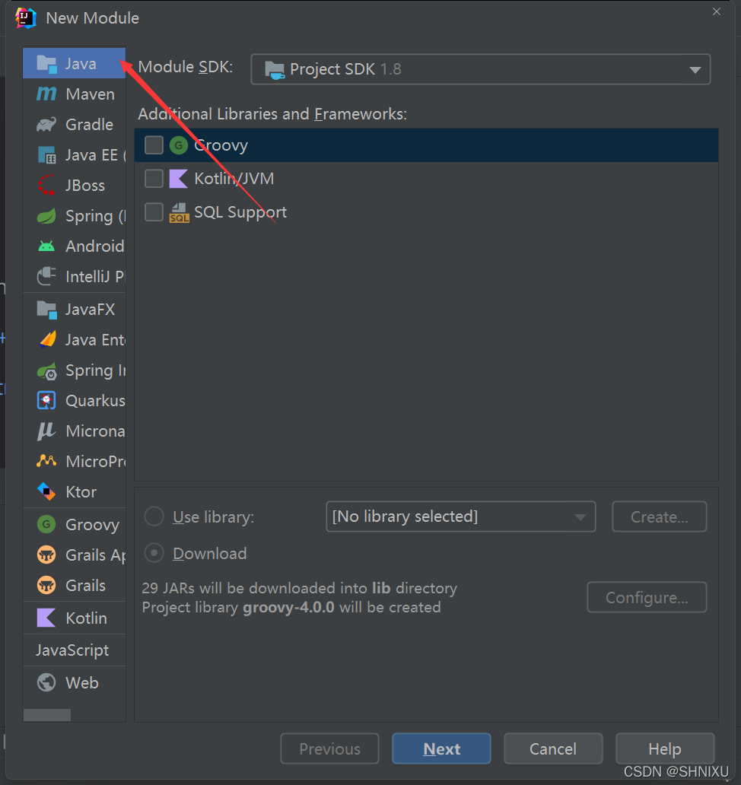This screenshot has width=741, height=785.
Task: Select the Spring green leaf icon
Action: (x=46, y=216)
